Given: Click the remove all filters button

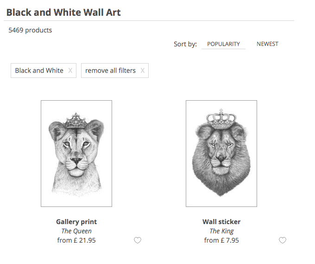Looking at the screenshot, I should 115,71.
